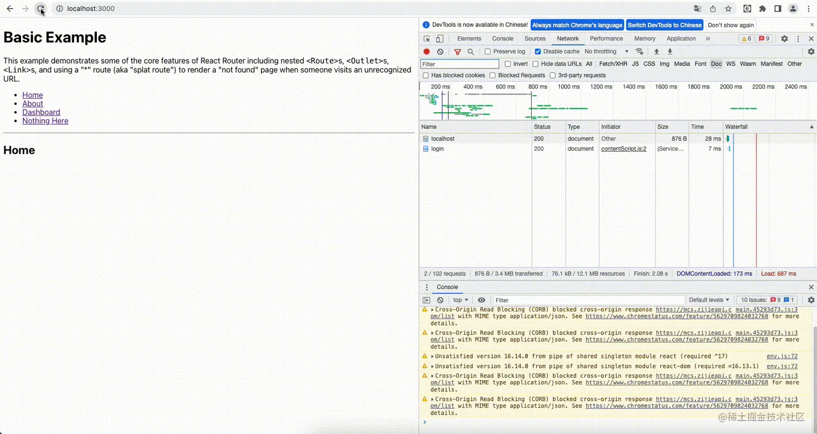
Task: Clear the console with the ban icon
Action: (440, 300)
